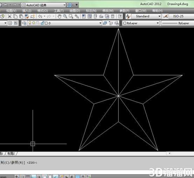Click the Undo arrow in standard toolbar
This screenshot has width=194, height=178.
[x=40, y=16]
